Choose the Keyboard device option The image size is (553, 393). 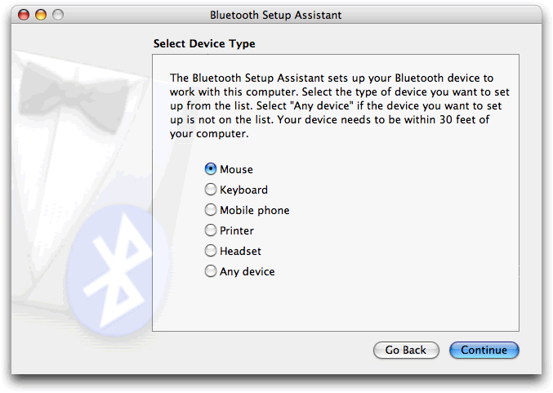pyautogui.click(x=211, y=190)
